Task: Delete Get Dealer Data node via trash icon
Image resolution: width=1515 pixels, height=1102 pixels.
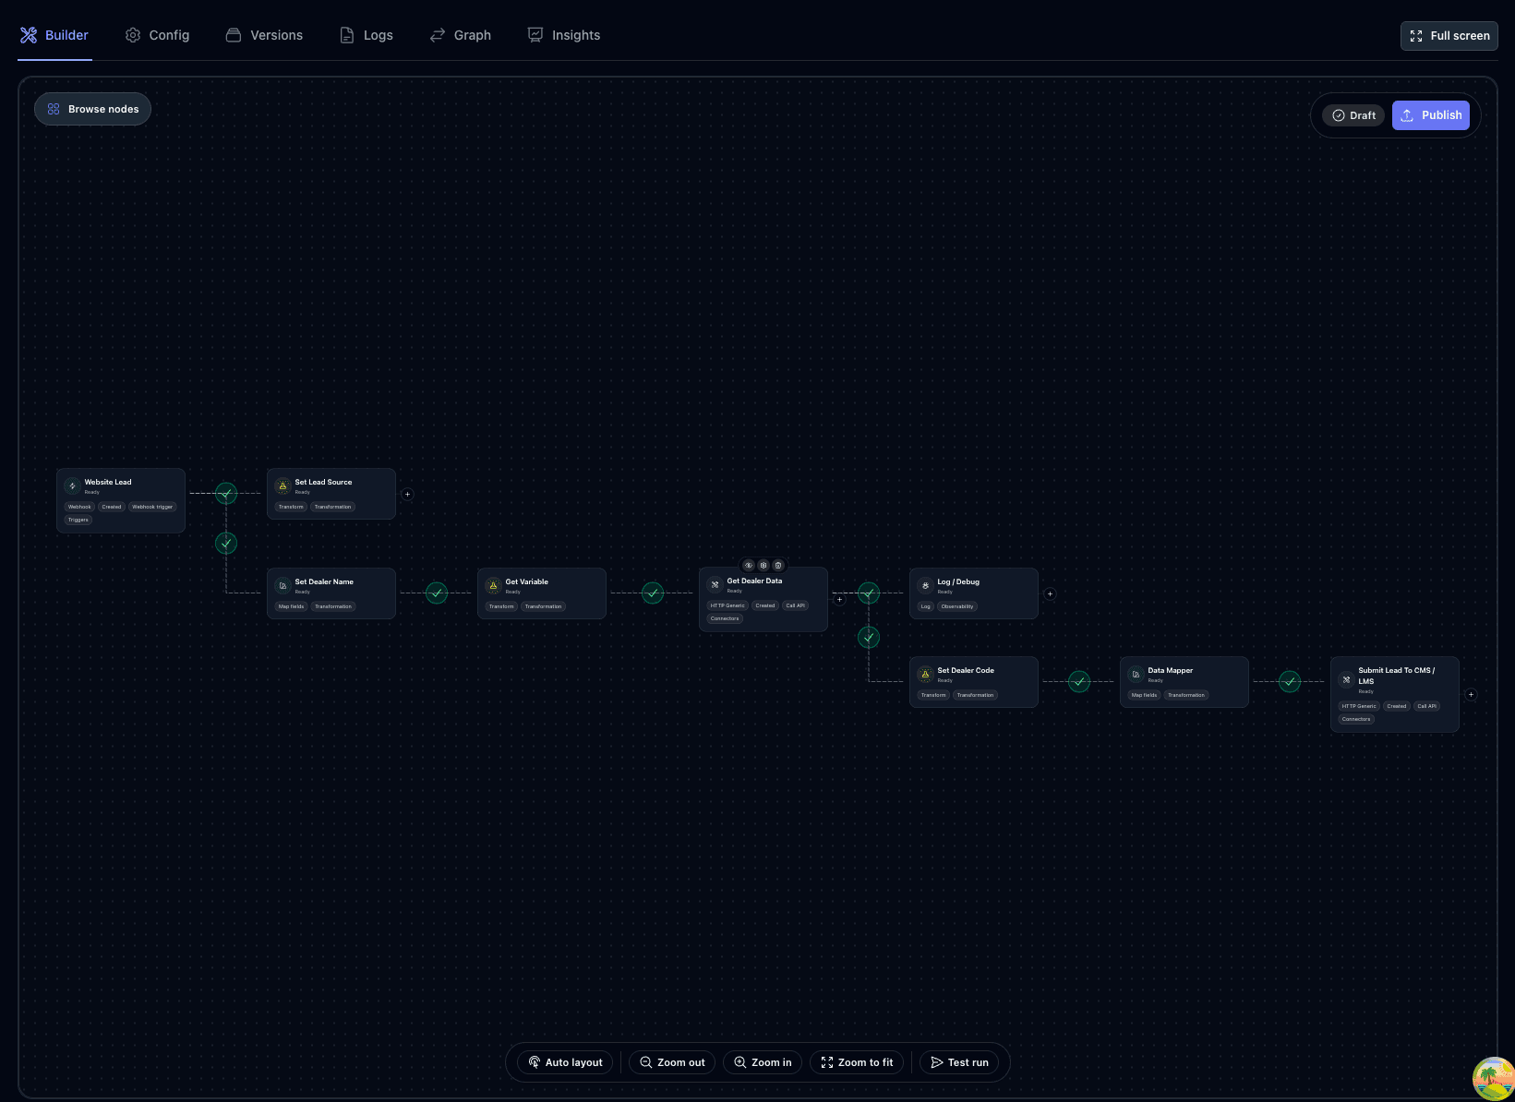Action: pos(778,565)
